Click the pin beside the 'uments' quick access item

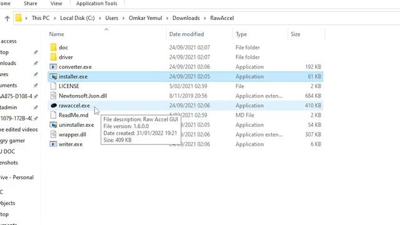pyautogui.click(x=36, y=85)
